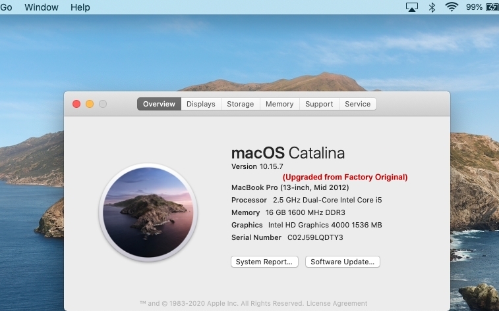Open the AirPlay display menu icon
Screen dimensions: 499x311
tap(412, 7)
